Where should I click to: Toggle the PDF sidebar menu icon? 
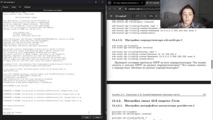(111, 16)
